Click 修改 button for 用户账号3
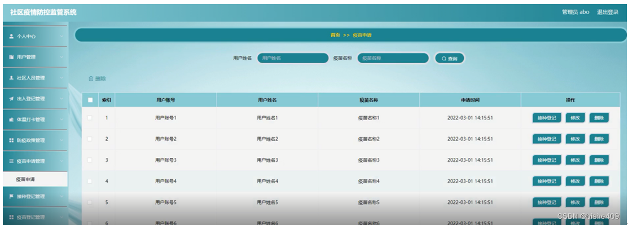 click(x=575, y=160)
